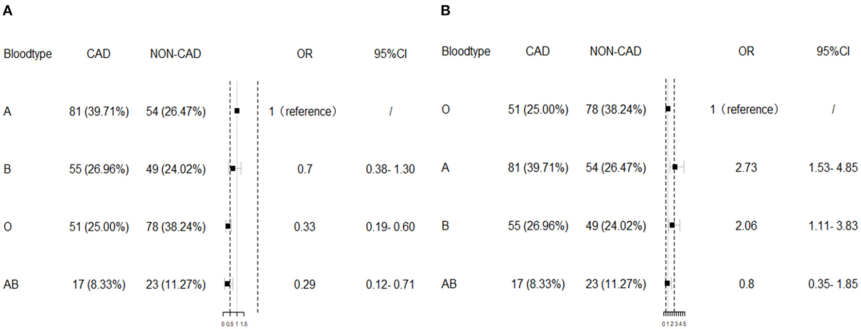Click the panel B label

click(x=446, y=10)
